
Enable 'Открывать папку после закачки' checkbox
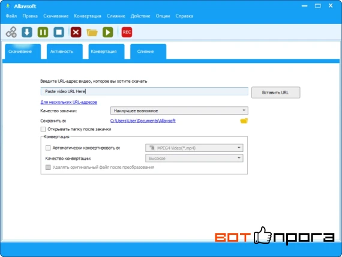click(43, 129)
